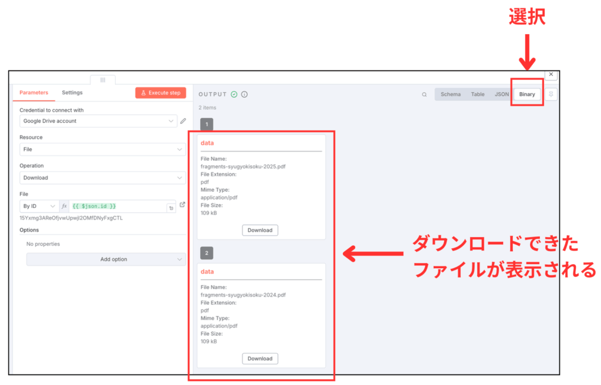Image resolution: width=601 pixels, height=385 pixels.
Task: Download fragments-syugyokisoku-2024.pdf
Action: click(x=260, y=359)
